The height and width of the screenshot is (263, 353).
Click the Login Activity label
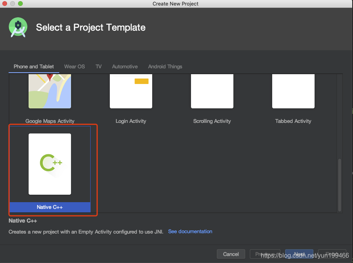(x=131, y=121)
